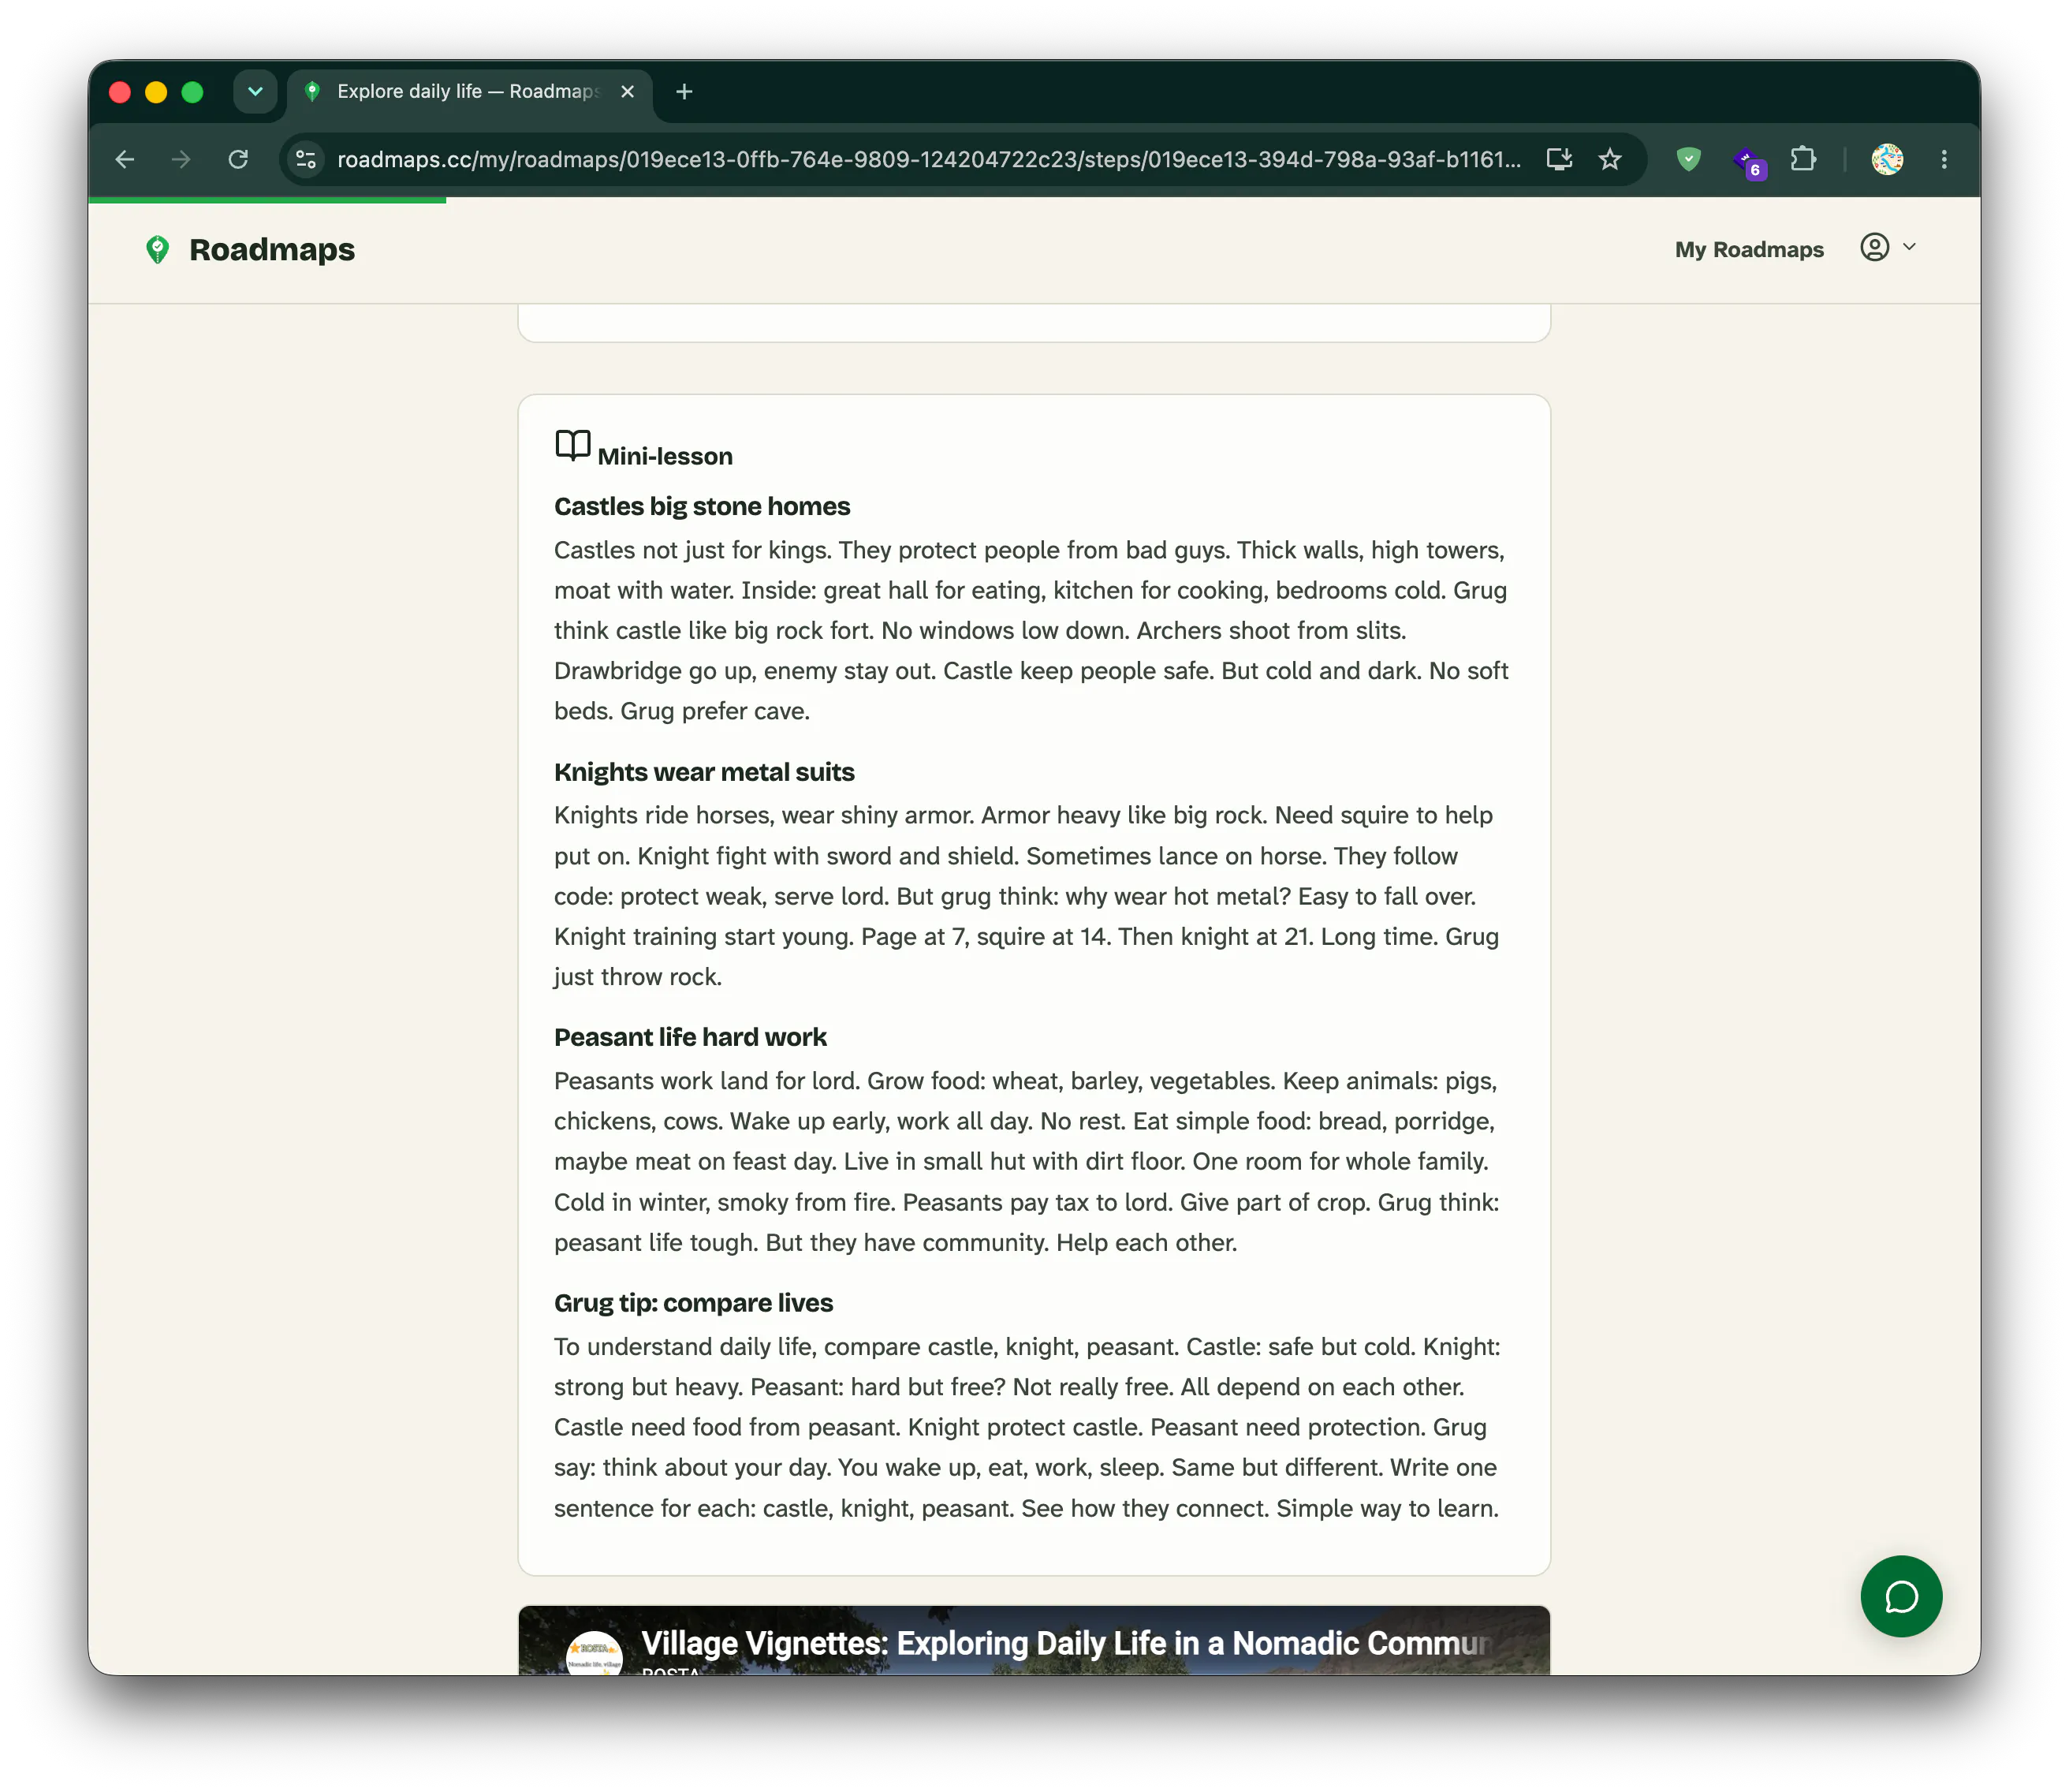Click the heading 'Castles big stone homes'
The height and width of the screenshot is (1792, 2069).
[702, 507]
